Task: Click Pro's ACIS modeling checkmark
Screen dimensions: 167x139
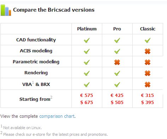Action: tap(117, 51)
